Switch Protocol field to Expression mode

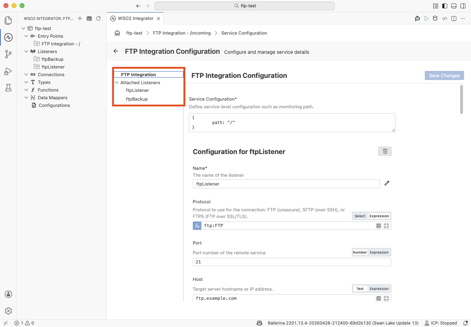tap(379, 216)
